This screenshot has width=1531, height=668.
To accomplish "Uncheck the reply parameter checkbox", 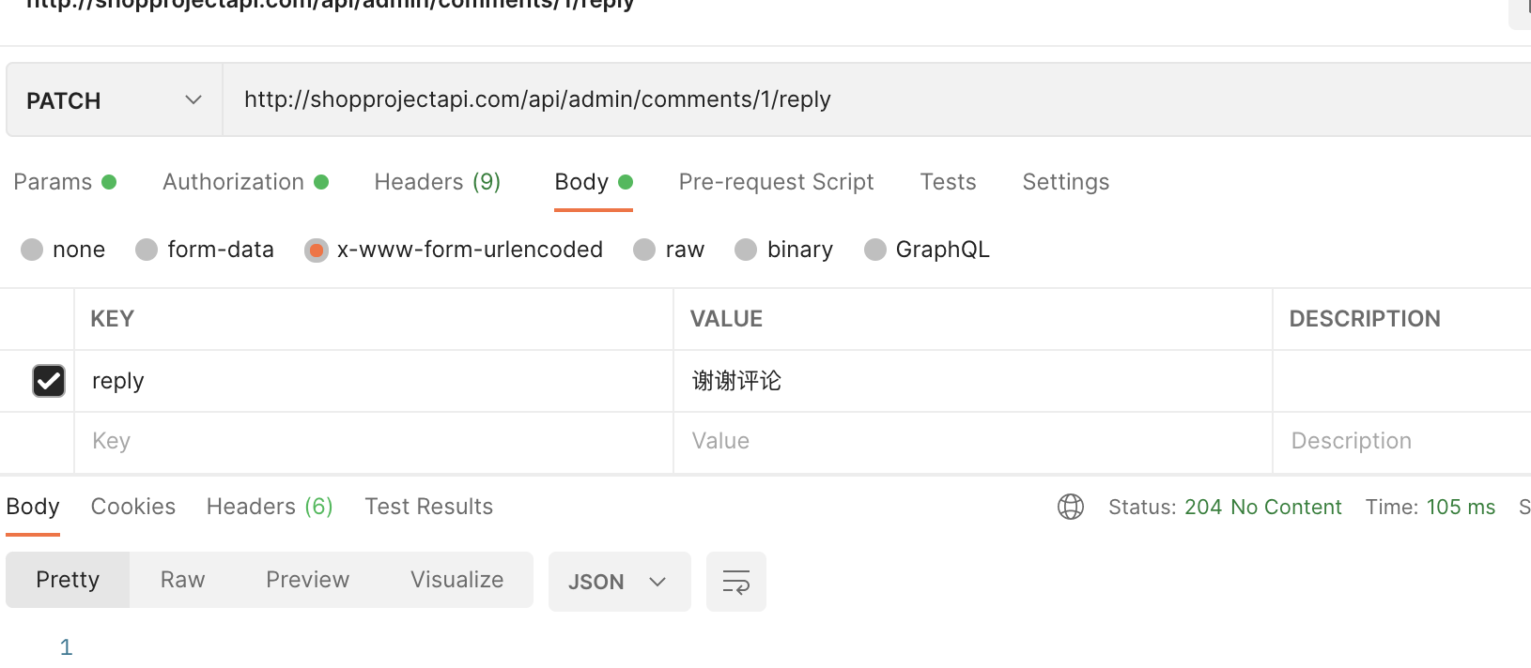I will (49, 381).
